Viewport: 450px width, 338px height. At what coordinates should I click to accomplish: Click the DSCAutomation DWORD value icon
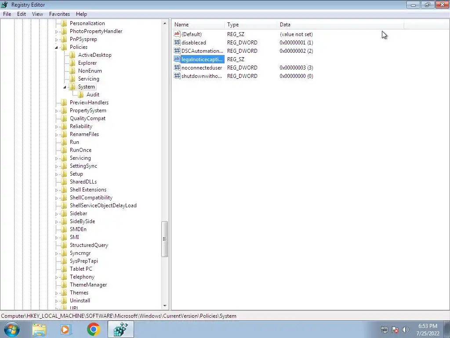pyautogui.click(x=177, y=51)
